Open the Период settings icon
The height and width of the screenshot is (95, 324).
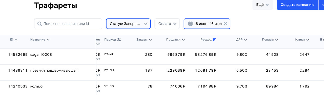coord(119,40)
